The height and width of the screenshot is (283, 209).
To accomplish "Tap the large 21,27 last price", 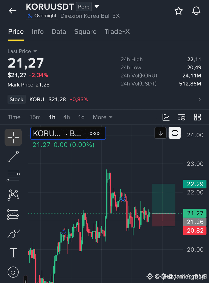I will coord(26,63).
